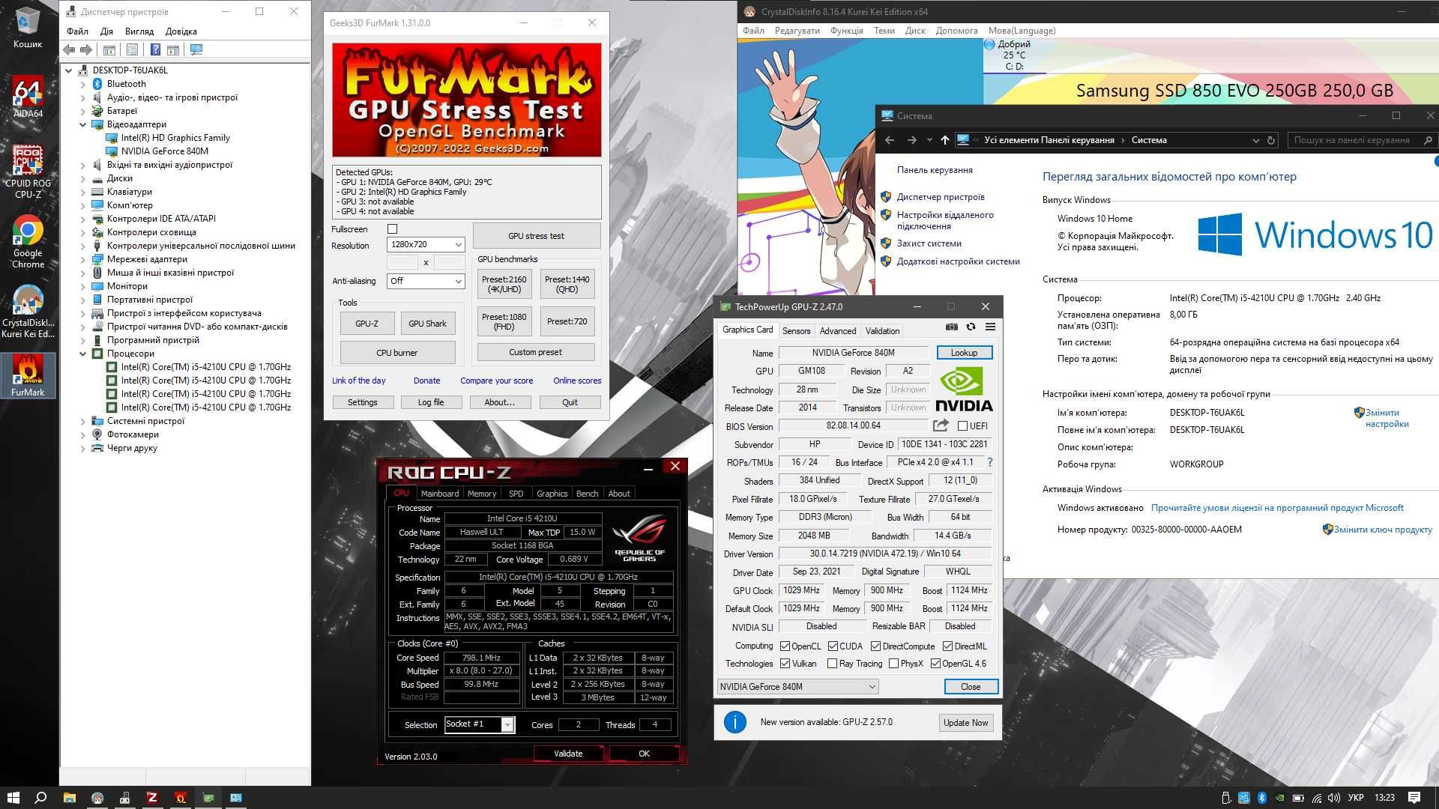Enable the Fullscreen checkbox in FurMark
1439x809 pixels.
click(392, 228)
